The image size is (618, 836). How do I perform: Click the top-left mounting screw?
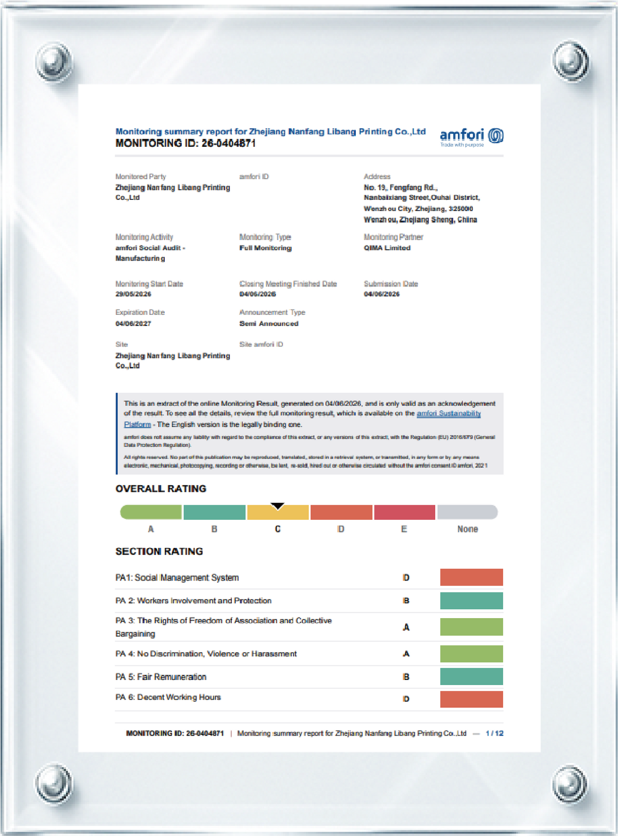coord(54,63)
